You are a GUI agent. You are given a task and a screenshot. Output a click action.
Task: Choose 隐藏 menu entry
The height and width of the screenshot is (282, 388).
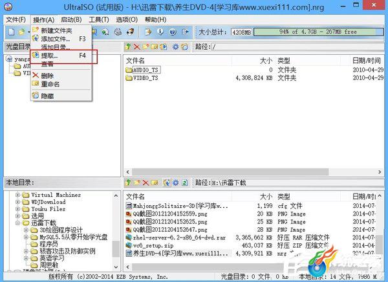point(61,96)
